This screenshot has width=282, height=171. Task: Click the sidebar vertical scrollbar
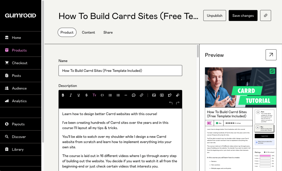pyautogui.click(x=43, y=72)
